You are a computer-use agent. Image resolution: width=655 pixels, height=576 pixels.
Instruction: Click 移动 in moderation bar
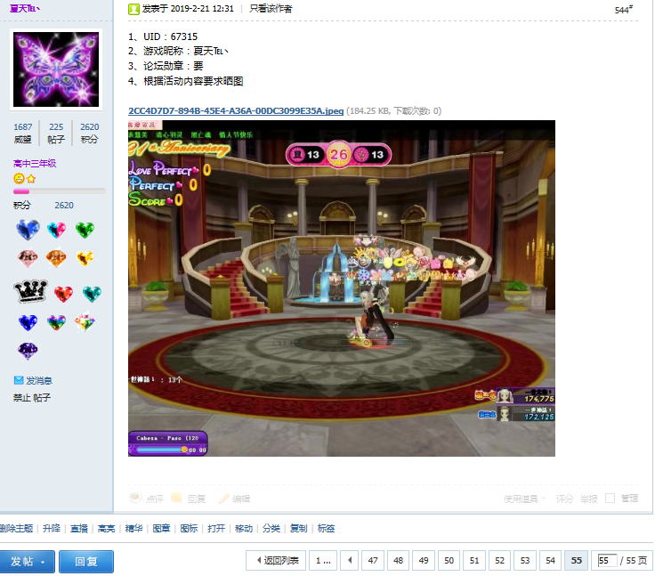[244, 528]
